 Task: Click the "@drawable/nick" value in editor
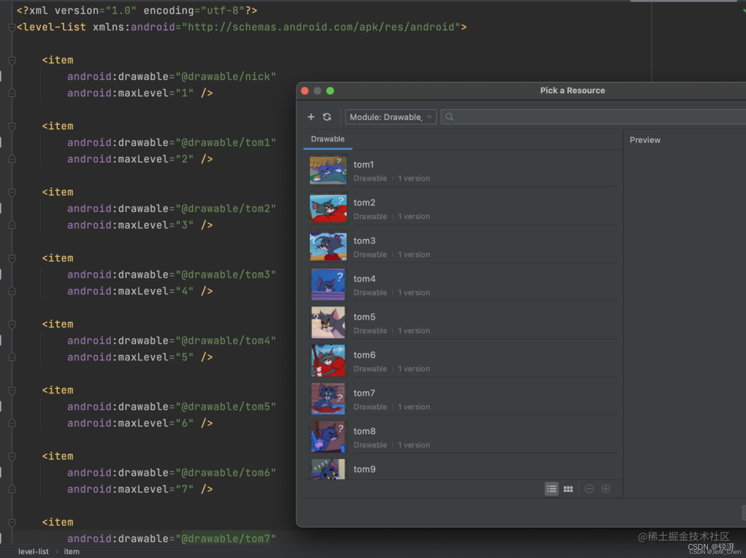pos(226,77)
